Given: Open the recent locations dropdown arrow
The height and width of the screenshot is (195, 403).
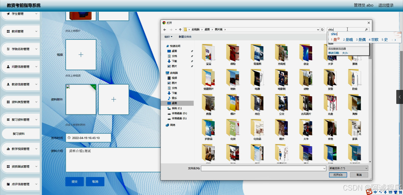Looking at the screenshot, I should click(176, 30).
